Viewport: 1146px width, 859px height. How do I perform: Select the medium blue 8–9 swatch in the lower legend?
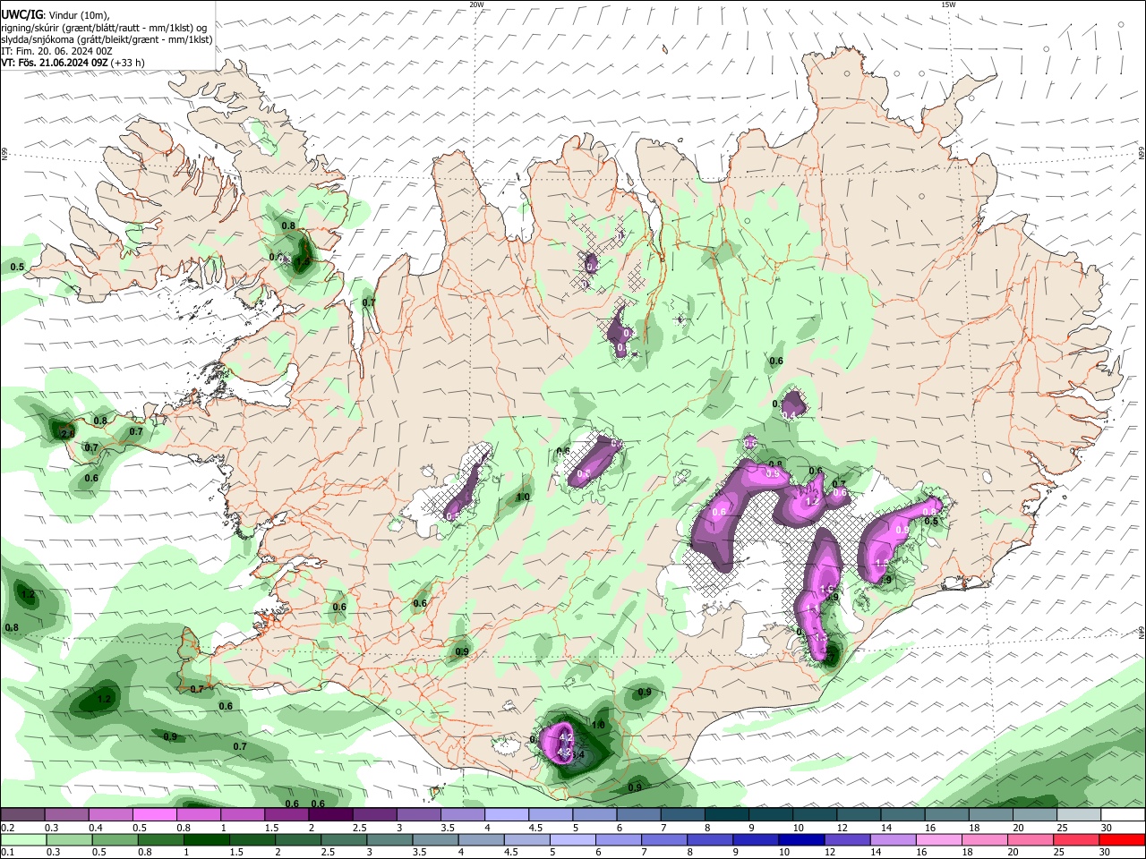point(710,839)
